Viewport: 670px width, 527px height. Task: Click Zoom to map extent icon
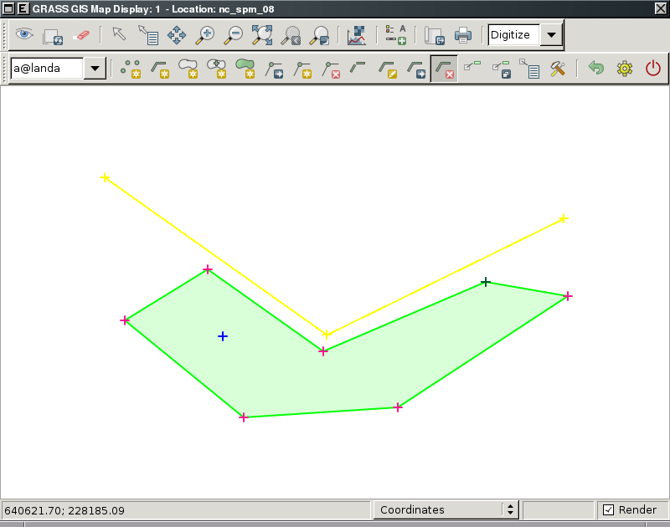[262, 35]
